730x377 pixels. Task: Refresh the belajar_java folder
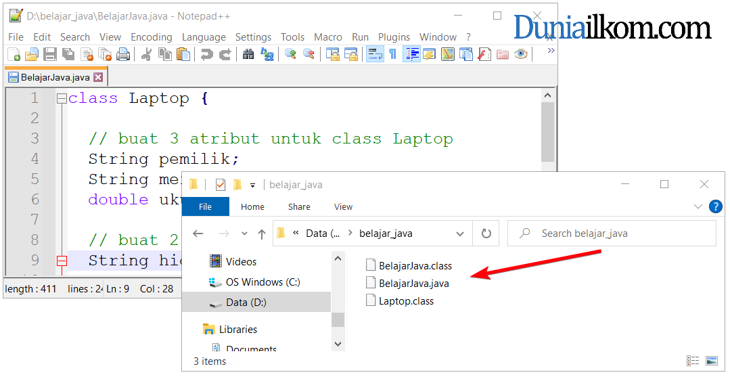pos(486,234)
